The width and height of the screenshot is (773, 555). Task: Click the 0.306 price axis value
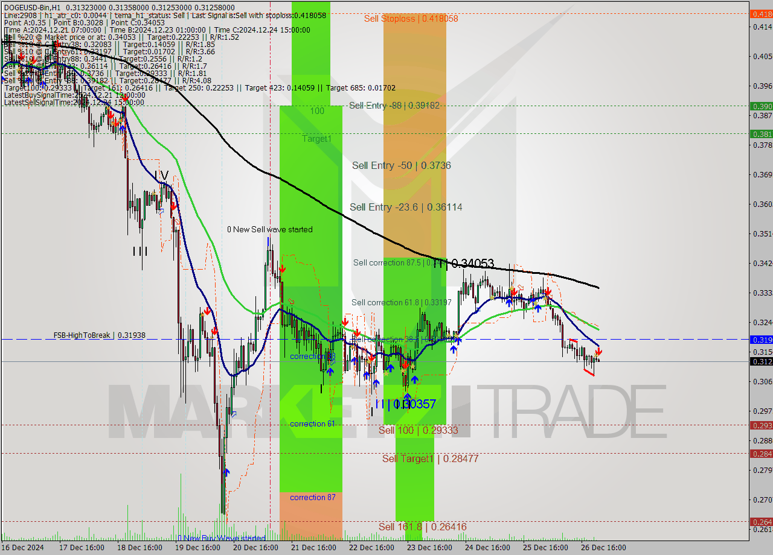click(763, 381)
